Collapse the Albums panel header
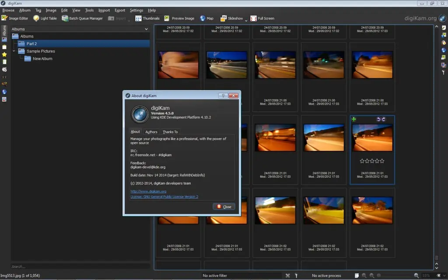Viewport: 448px width, 280px height. 147,28
